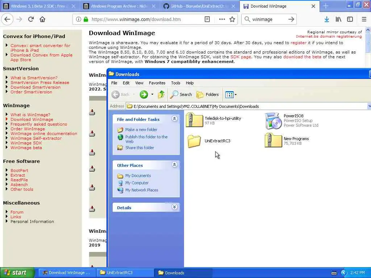Select the Teledisk-to-hpi-utility zip file
This screenshot has width=371, height=278.
click(x=214, y=120)
